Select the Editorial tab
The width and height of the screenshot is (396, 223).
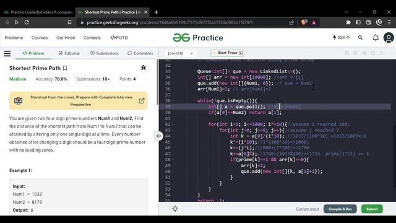pos(69,53)
